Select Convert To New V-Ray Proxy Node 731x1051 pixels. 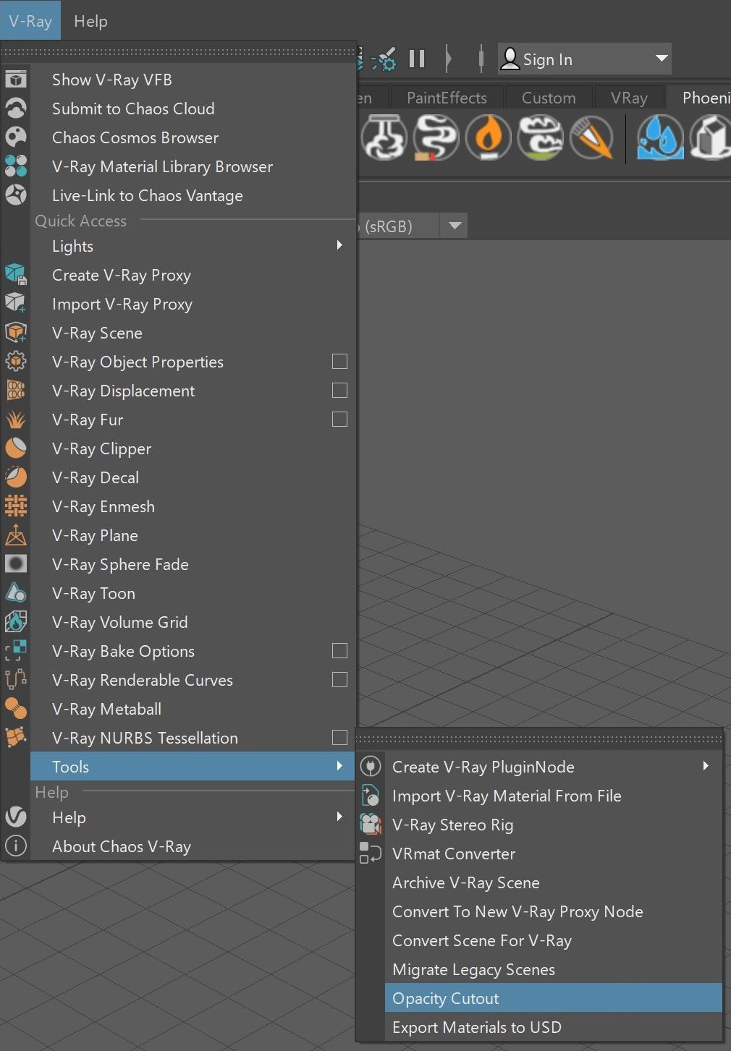[x=553, y=911]
